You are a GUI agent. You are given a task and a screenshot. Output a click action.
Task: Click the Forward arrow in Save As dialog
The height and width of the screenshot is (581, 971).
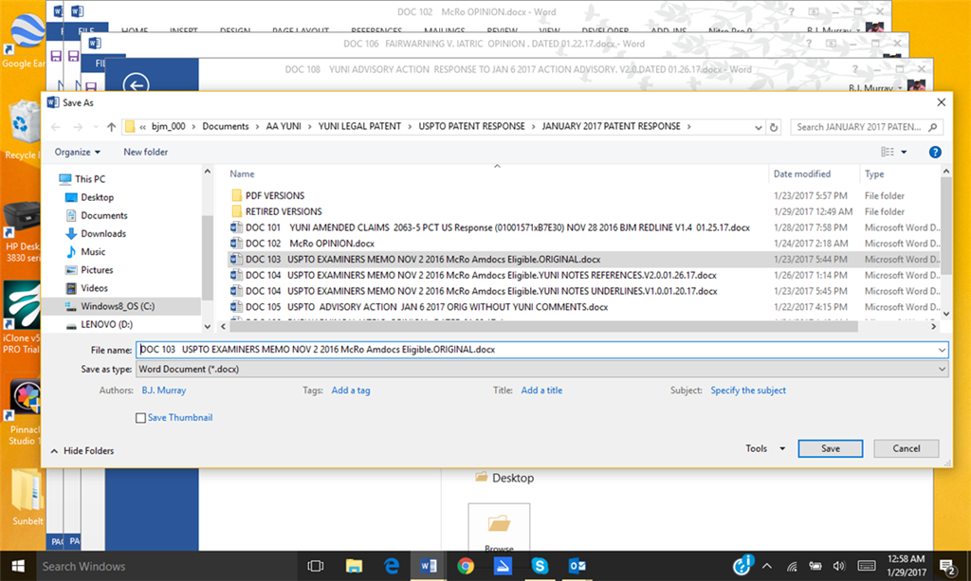78,127
